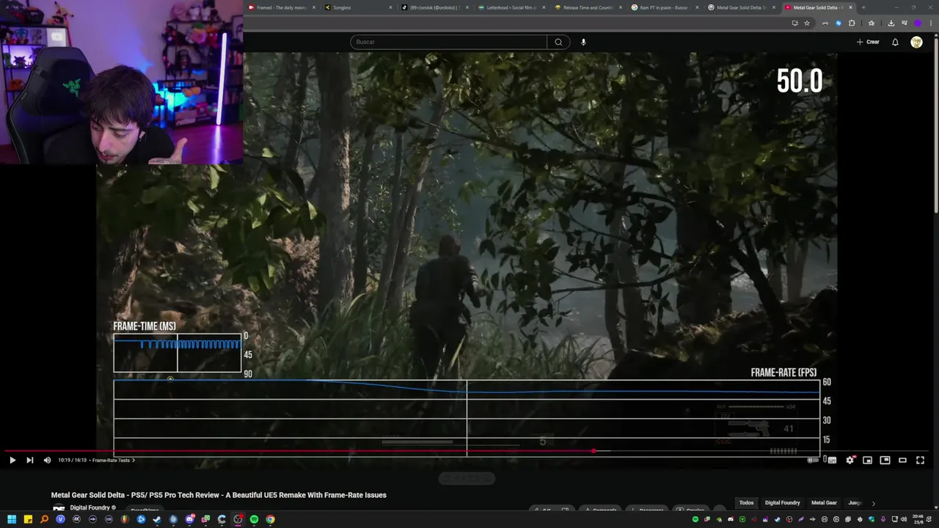This screenshot has width=939, height=528.
Task: Switch to theater mode
Action: (902, 460)
